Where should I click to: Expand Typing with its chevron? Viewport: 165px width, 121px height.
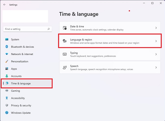(x=156, y=54)
